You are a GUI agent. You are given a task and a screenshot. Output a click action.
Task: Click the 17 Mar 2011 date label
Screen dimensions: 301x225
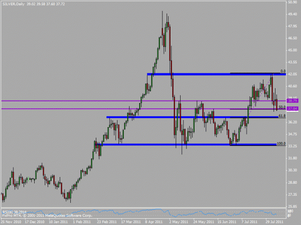pyautogui.click(x=131, y=222)
